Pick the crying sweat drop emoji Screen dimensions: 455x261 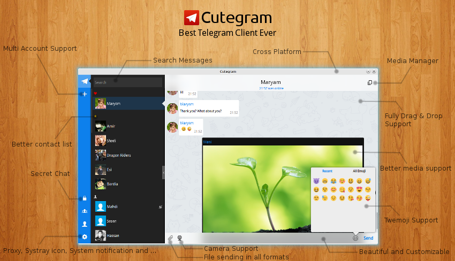tap(325, 198)
